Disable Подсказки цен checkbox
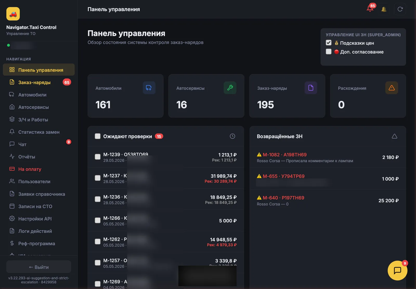 tap(329, 43)
